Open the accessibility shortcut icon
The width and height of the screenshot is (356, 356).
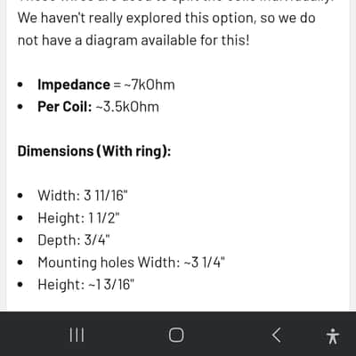tap(333, 336)
